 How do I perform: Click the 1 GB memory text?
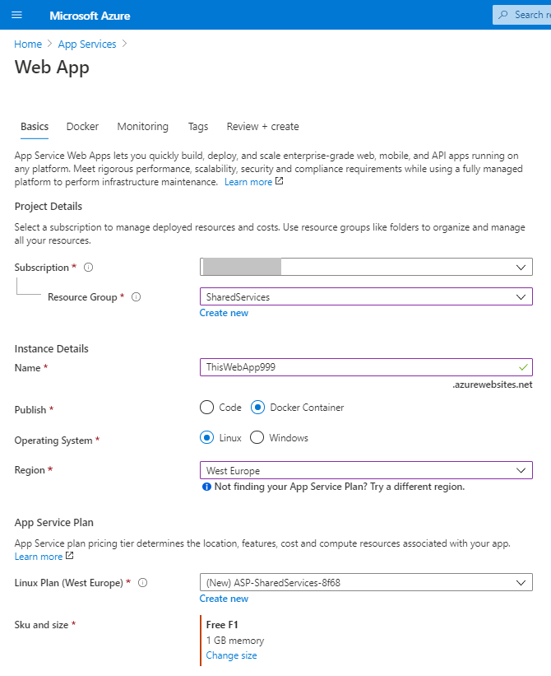235,641
